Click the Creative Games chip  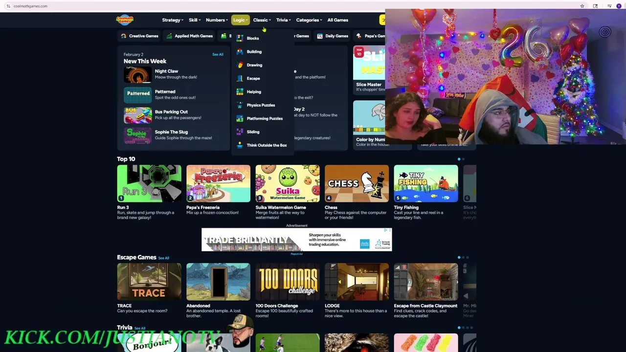point(139,36)
